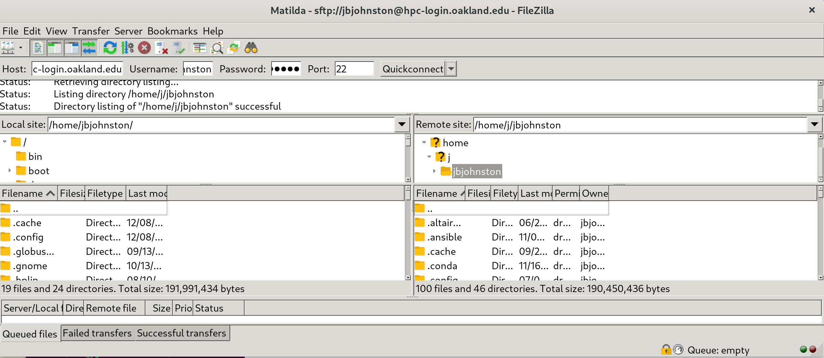Click the Host input field
This screenshot has width=824, height=358.
coord(77,69)
